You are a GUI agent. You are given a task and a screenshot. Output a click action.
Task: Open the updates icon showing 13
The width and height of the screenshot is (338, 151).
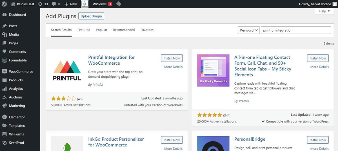point(40,4)
